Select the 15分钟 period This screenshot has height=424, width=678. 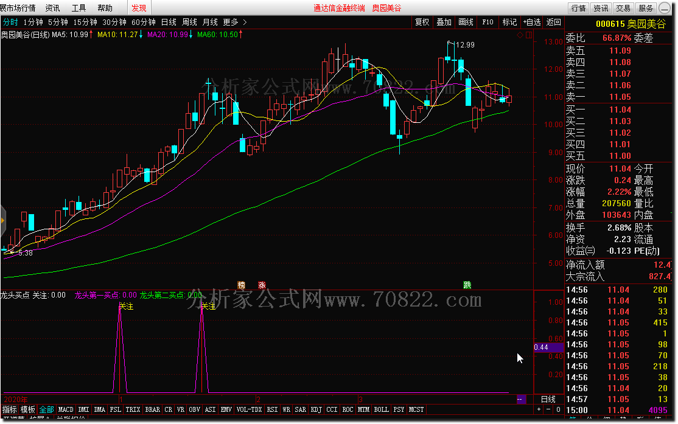point(85,22)
